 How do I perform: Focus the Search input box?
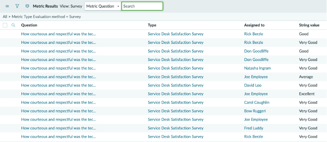click(142, 6)
